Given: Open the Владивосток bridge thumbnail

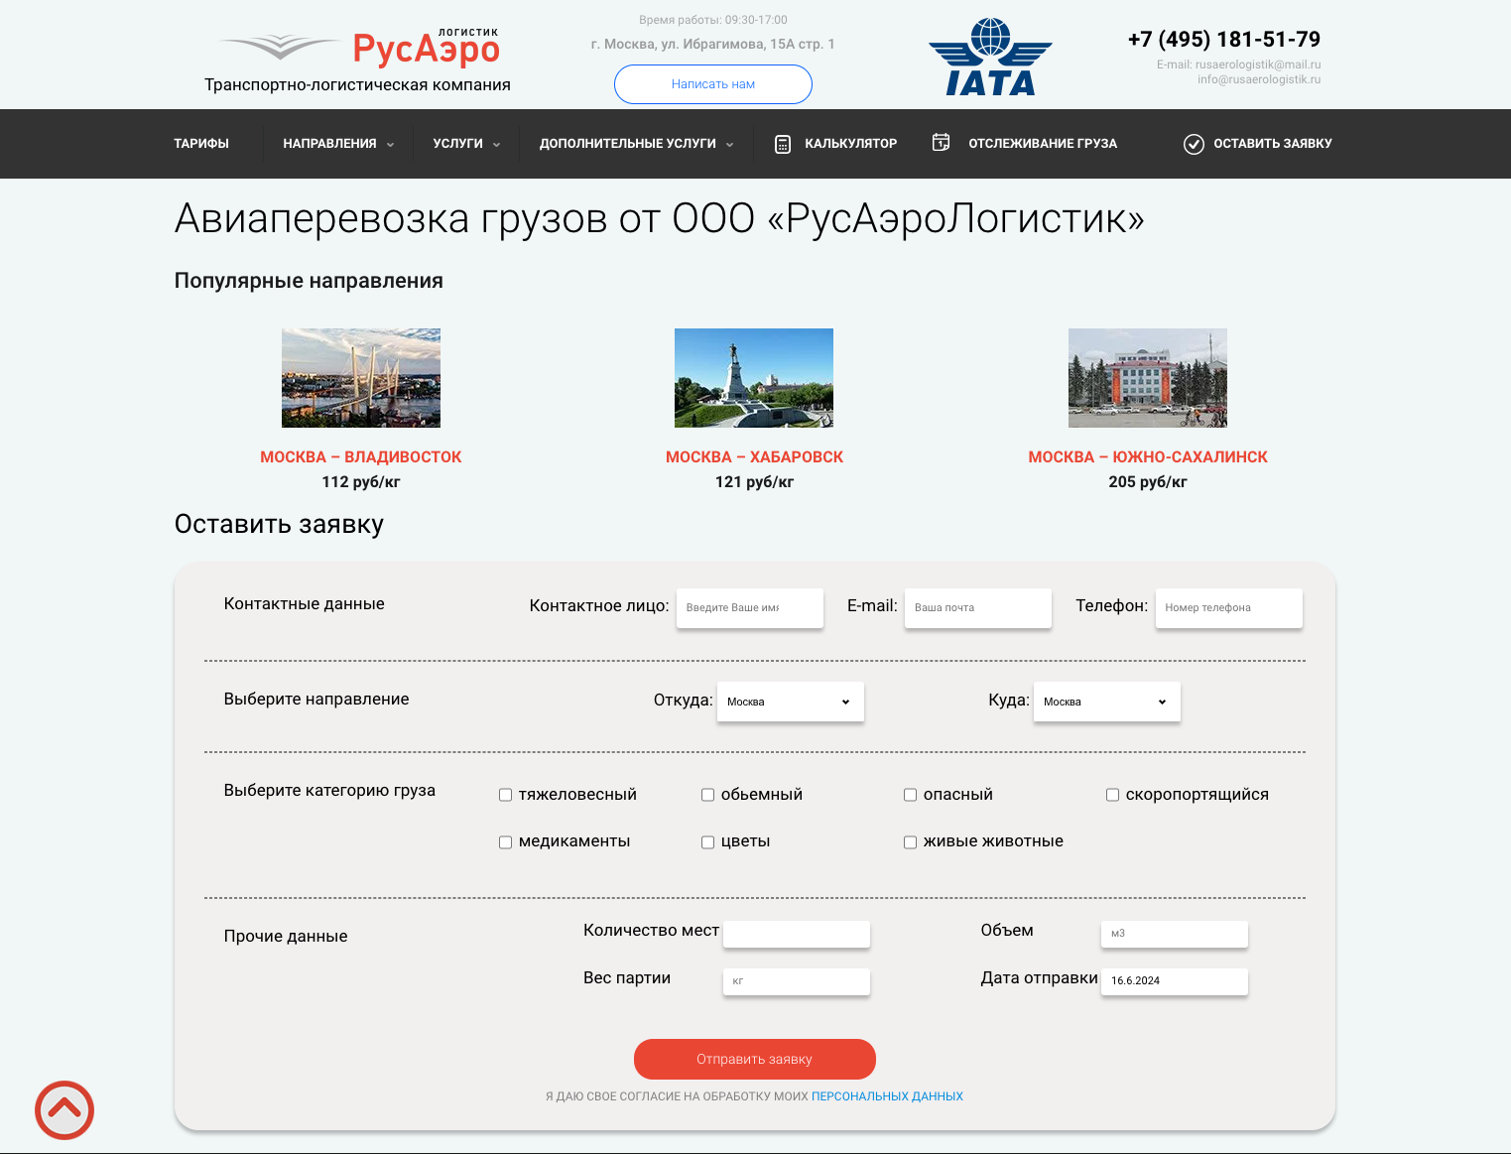Looking at the screenshot, I should click(x=361, y=378).
